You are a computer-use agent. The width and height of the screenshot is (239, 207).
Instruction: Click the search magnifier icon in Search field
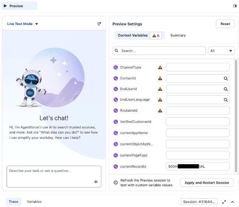pyautogui.click(x=117, y=50)
